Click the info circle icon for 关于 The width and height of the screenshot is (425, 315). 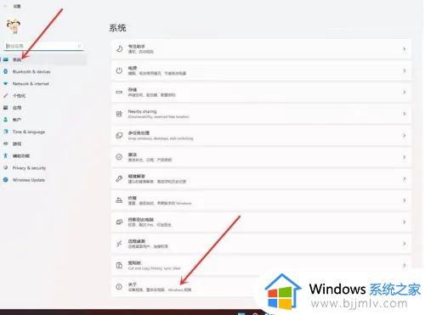tap(119, 287)
